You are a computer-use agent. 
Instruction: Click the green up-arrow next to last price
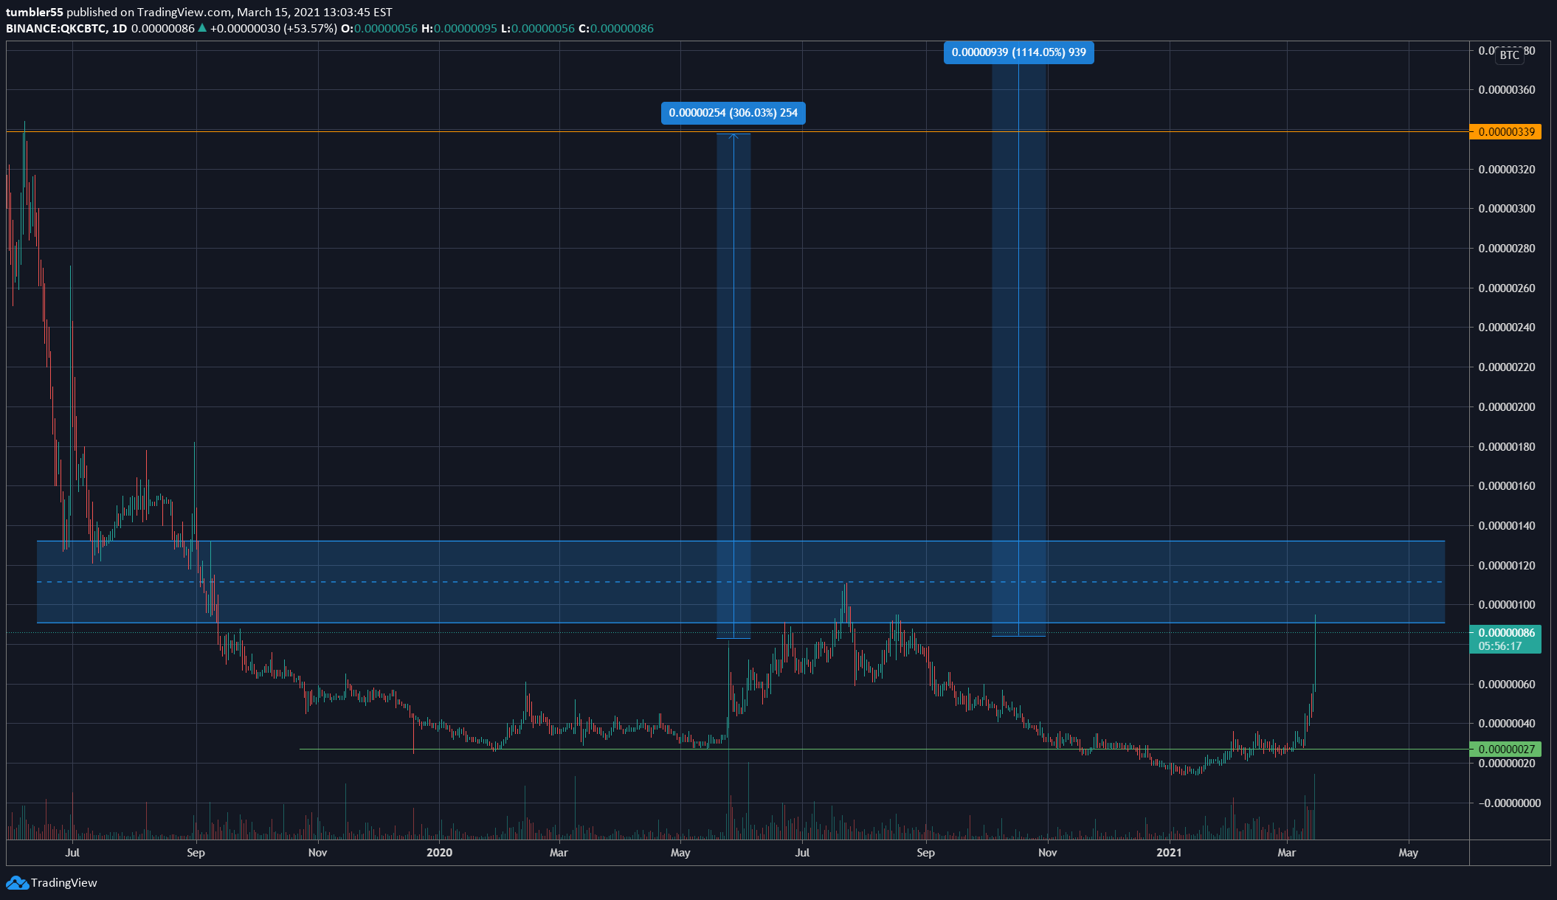[x=202, y=29]
